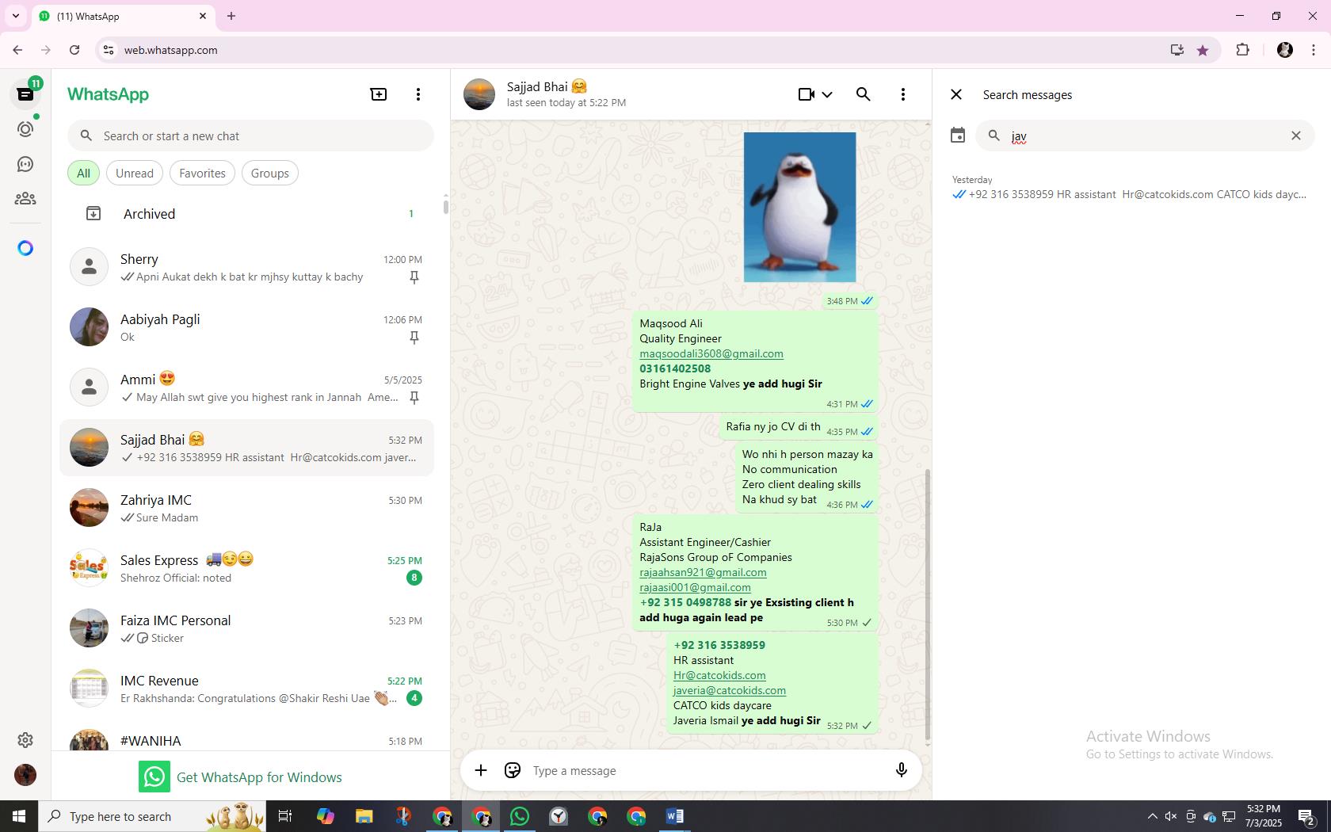Click the message search input field
Screen dimensions: 1331x832
1145,136
